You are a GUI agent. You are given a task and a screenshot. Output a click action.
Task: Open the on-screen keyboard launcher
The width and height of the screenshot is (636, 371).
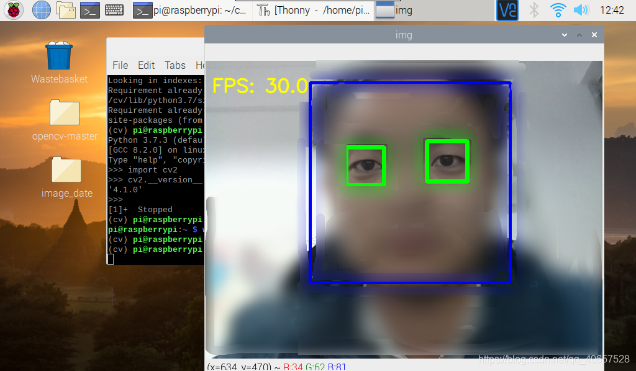pos(114,10)
